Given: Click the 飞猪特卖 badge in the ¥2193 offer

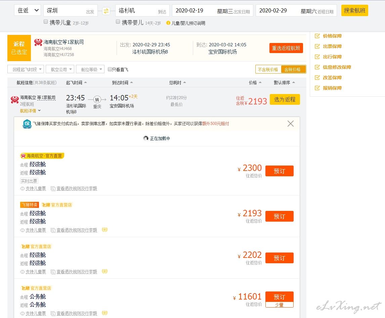Looking at the screenshot, I should click(x=30, y=205).
